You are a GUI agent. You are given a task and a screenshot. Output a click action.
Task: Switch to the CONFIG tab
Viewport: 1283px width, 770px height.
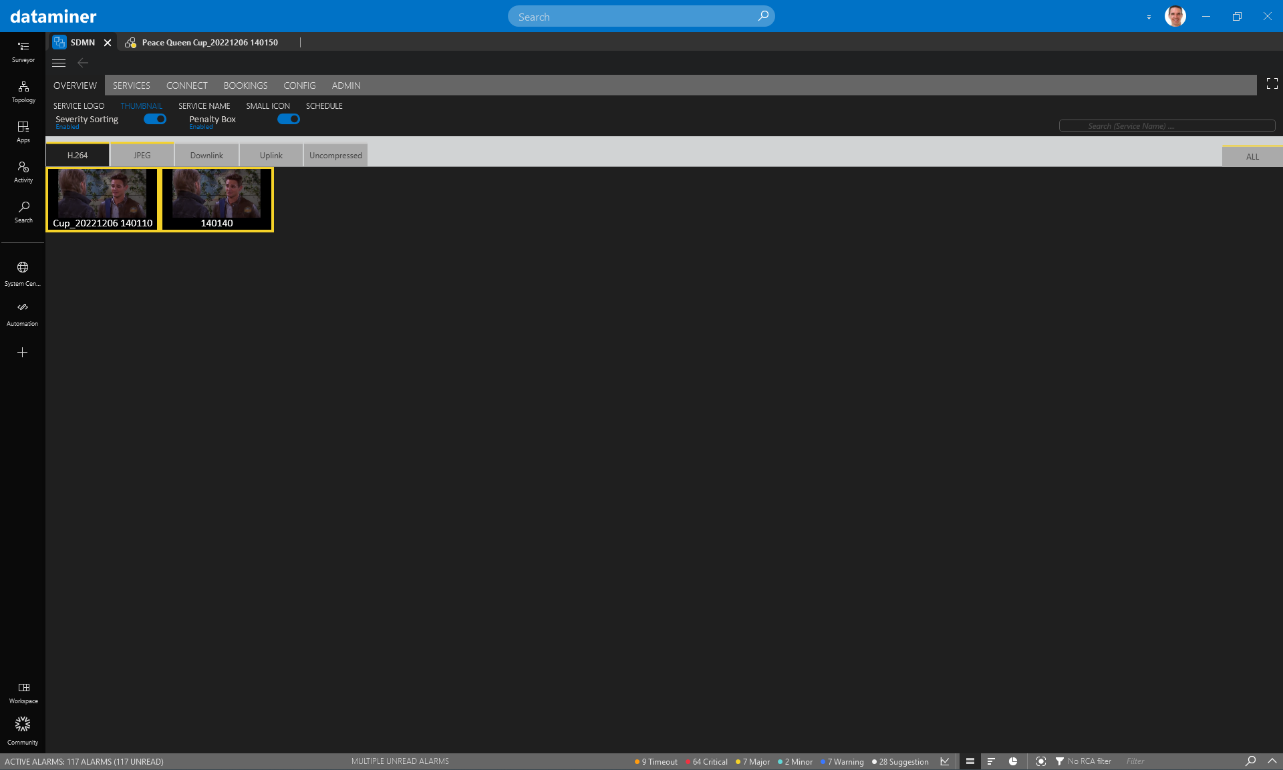pos(299,85)
